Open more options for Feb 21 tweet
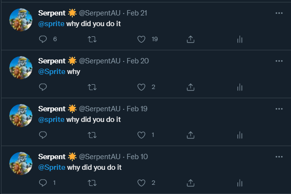The width and height of the screenshot is (291, 194). tap(279, 13)
